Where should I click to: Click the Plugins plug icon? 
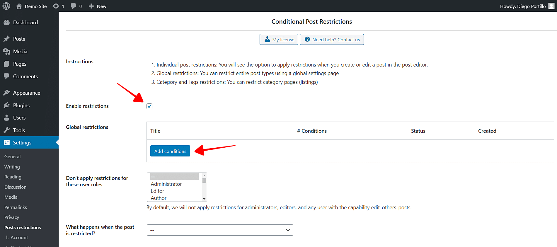[6, 105]
